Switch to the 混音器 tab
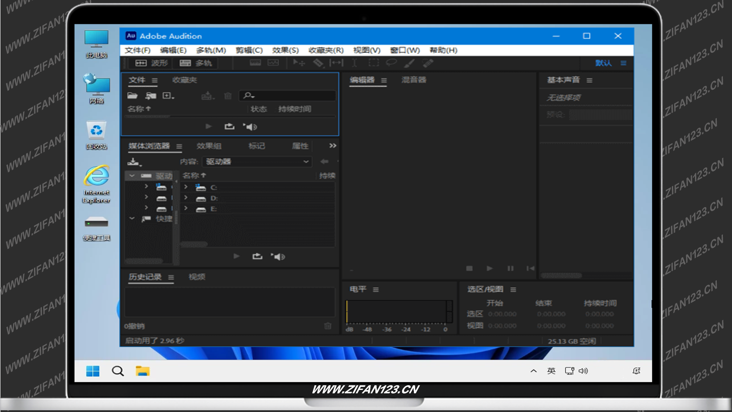 click(414, 80)
